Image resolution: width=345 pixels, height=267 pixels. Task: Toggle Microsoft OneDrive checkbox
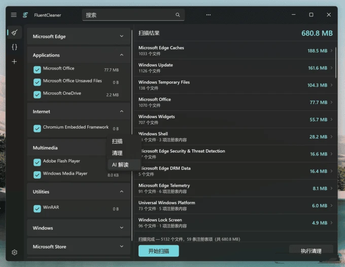pos(37,95)
